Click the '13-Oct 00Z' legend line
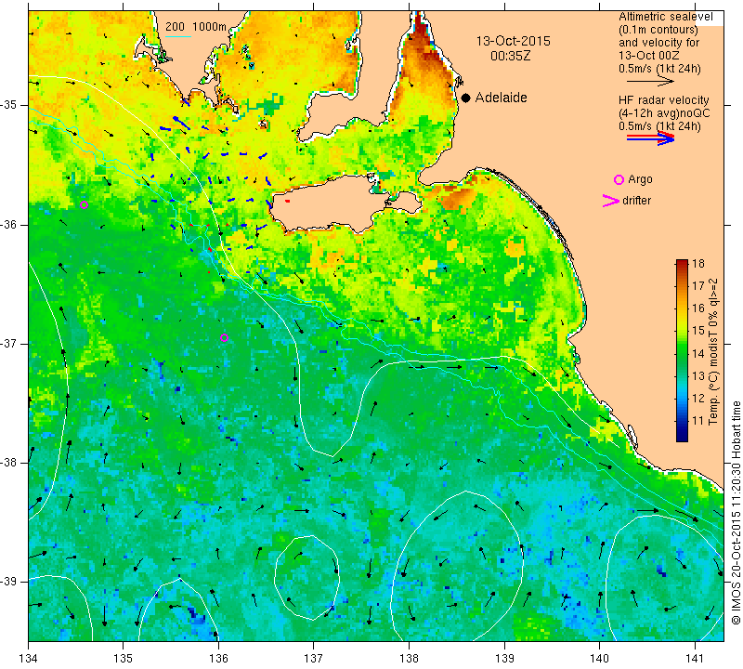The image size is (743, 669). 648,56
